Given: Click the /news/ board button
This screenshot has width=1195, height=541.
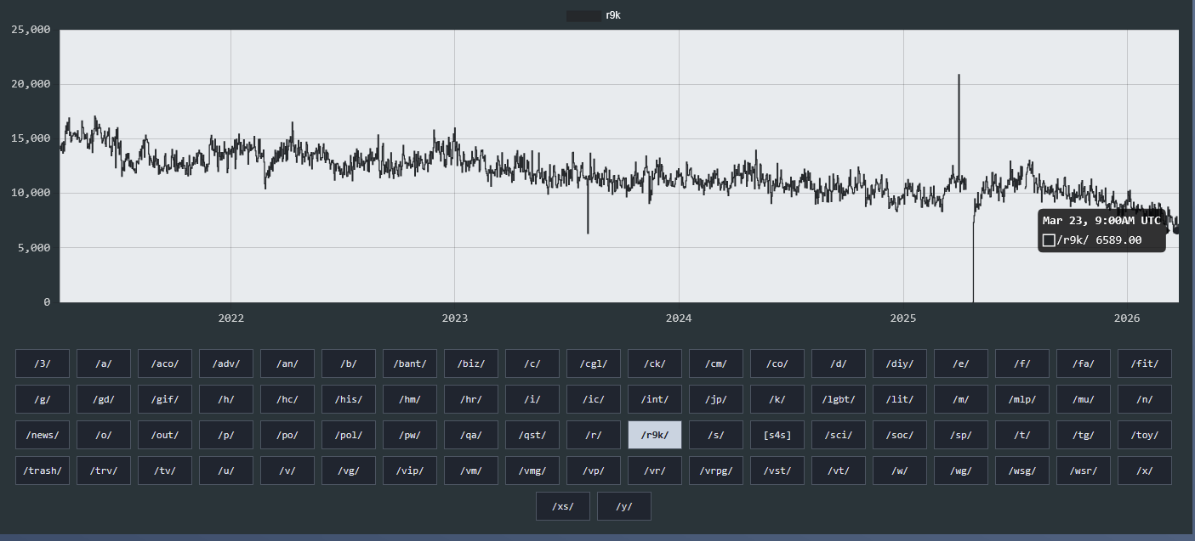Looking at the screenshot, I should (43, 435).
